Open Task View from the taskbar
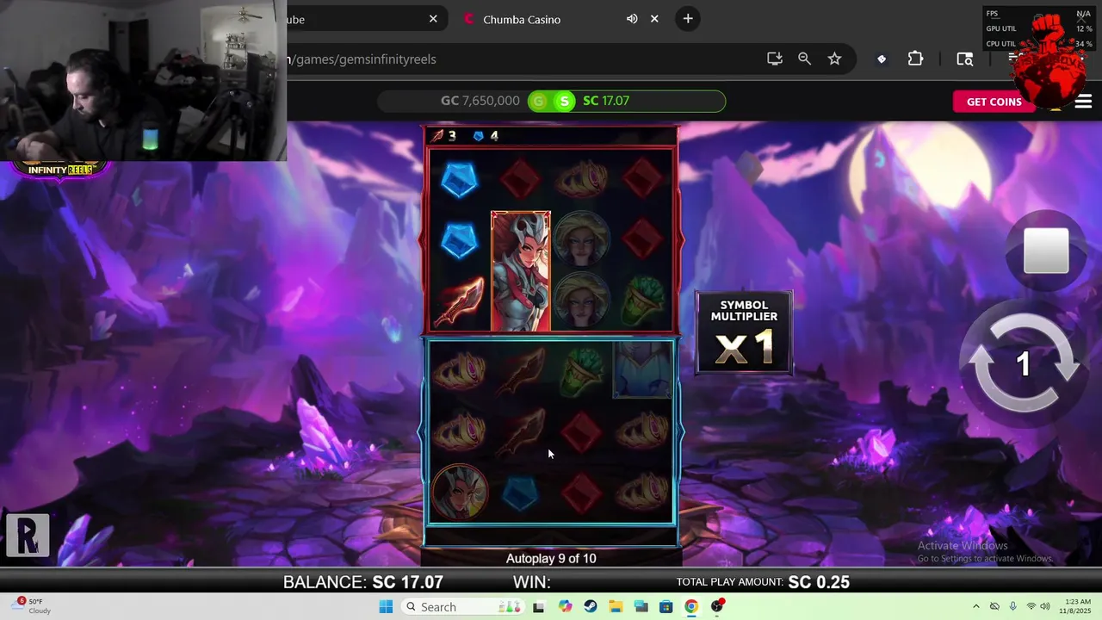The image size is (1102, 620). click(539, 606)
